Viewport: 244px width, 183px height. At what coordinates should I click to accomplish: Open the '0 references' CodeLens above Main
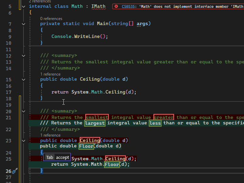[51, 19]
